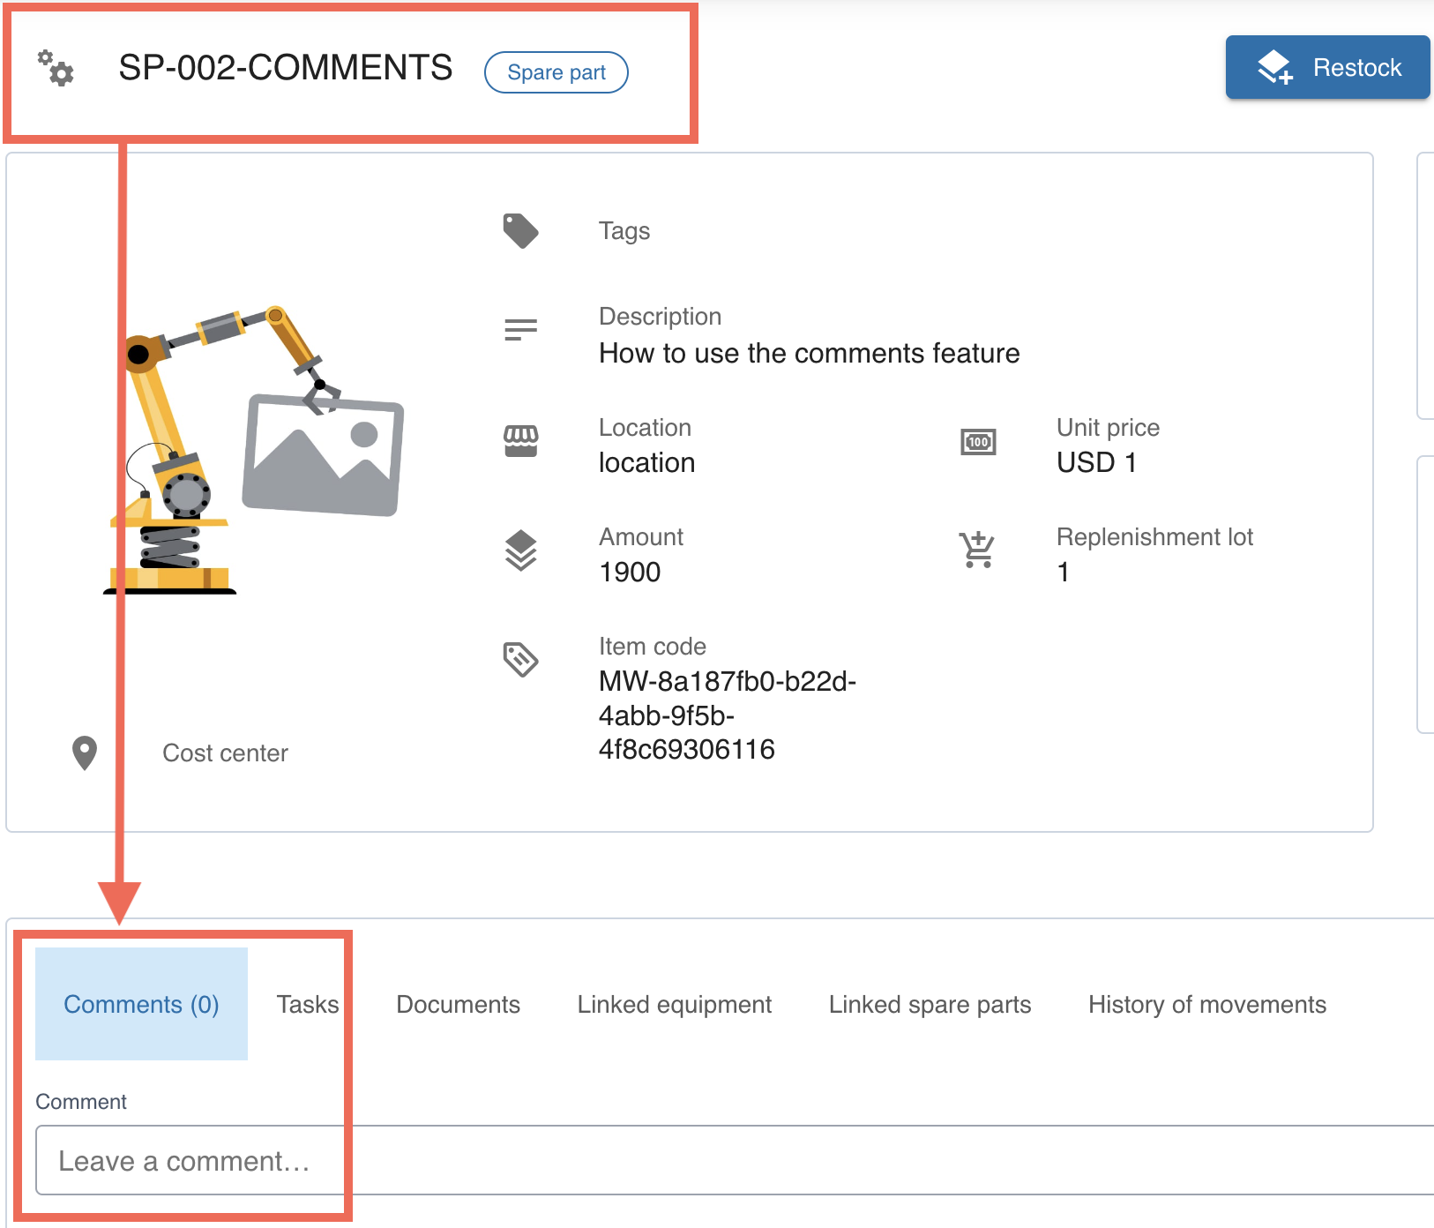
Task: Go to the Linked spare parts tab
Action: 930,1004
